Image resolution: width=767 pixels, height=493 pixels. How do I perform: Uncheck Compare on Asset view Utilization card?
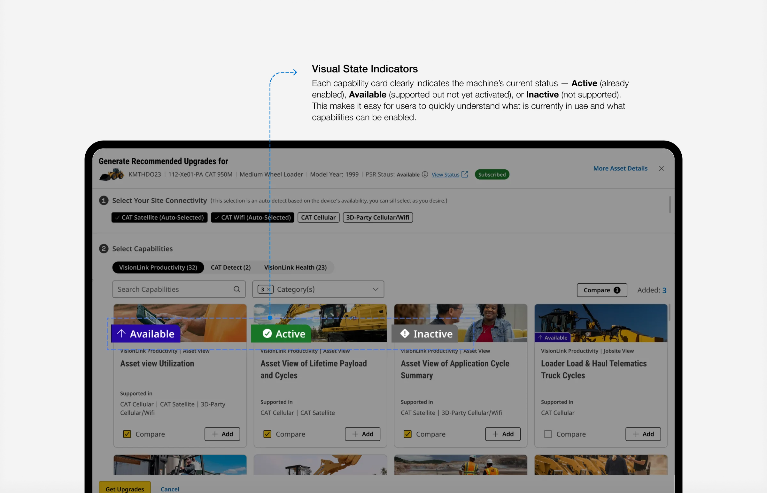(x=127, y=434)
